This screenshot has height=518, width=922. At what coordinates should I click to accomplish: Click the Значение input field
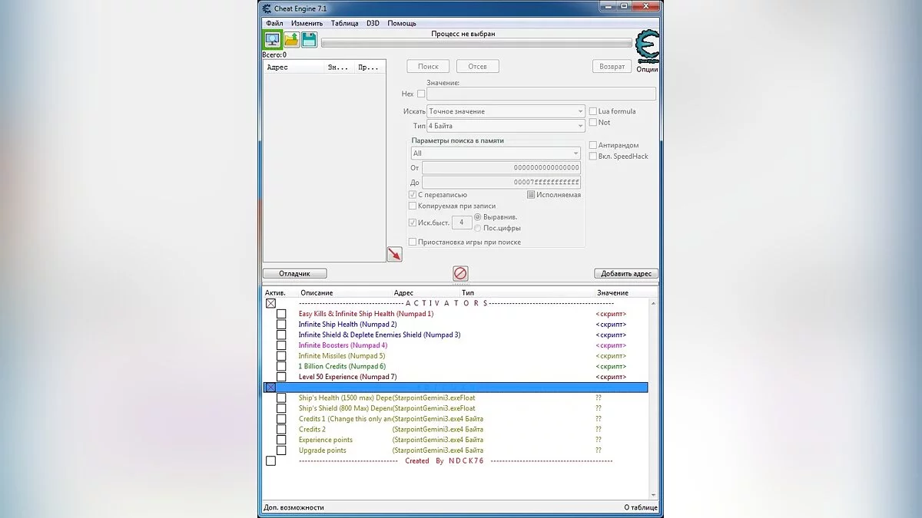542,94
